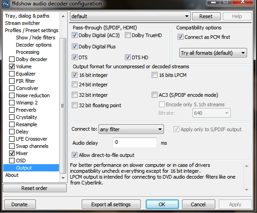Toggle the 24 bit integer output format
This screenshot has width=257, height=213.
pos(74,85)
